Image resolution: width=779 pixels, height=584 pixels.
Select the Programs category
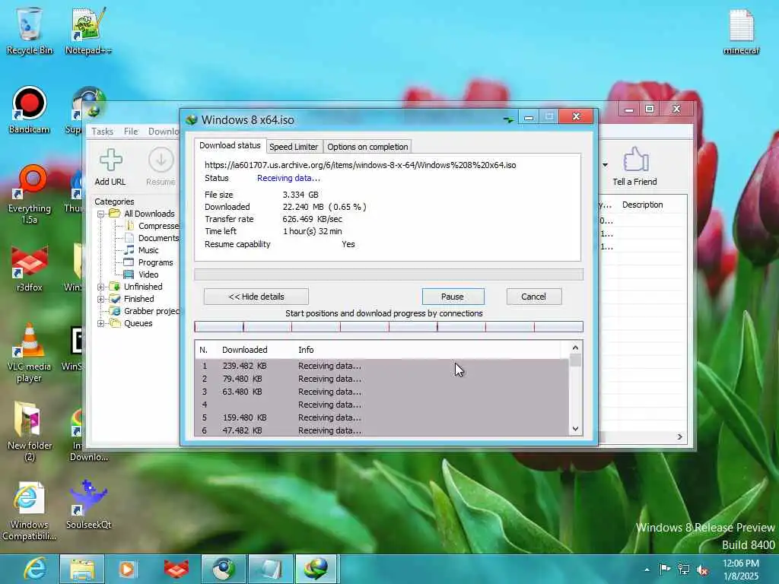155,262
